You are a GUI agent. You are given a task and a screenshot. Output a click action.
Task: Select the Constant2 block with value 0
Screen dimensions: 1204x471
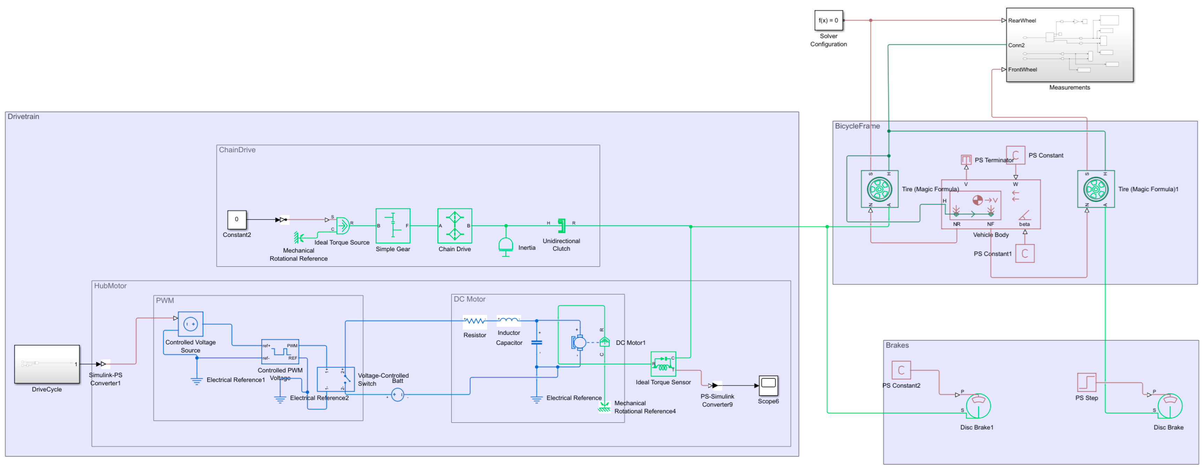236,219
